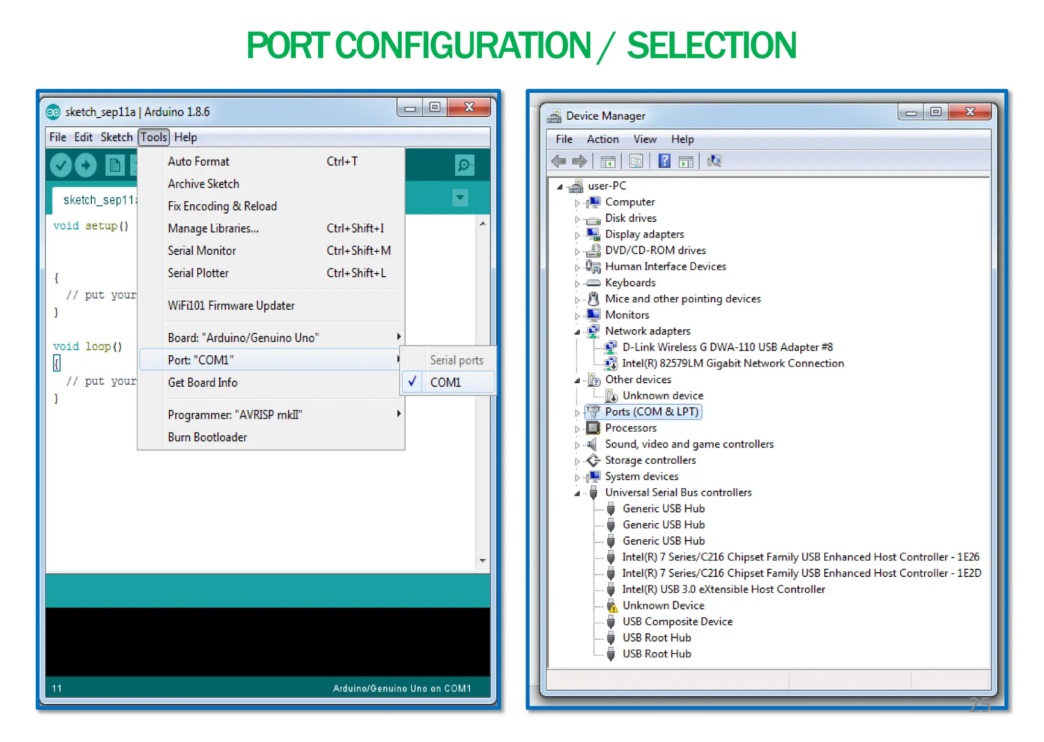1044x742 pixels.
Task: Select the Human Interface Devices icon
Action: (593, 267)
